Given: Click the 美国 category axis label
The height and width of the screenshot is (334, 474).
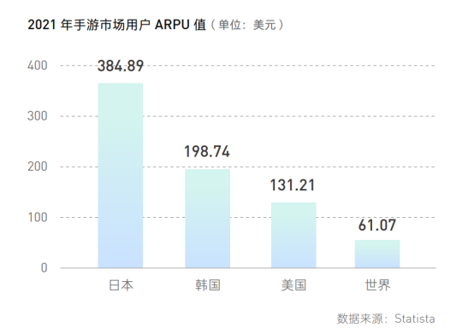Looking at the screenshot, I should (x=293, y=285).
